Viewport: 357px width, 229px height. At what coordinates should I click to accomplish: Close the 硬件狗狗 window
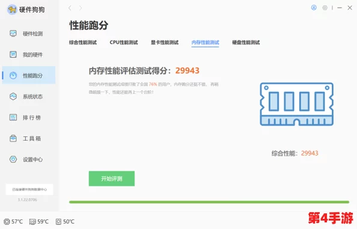point(350,8)
